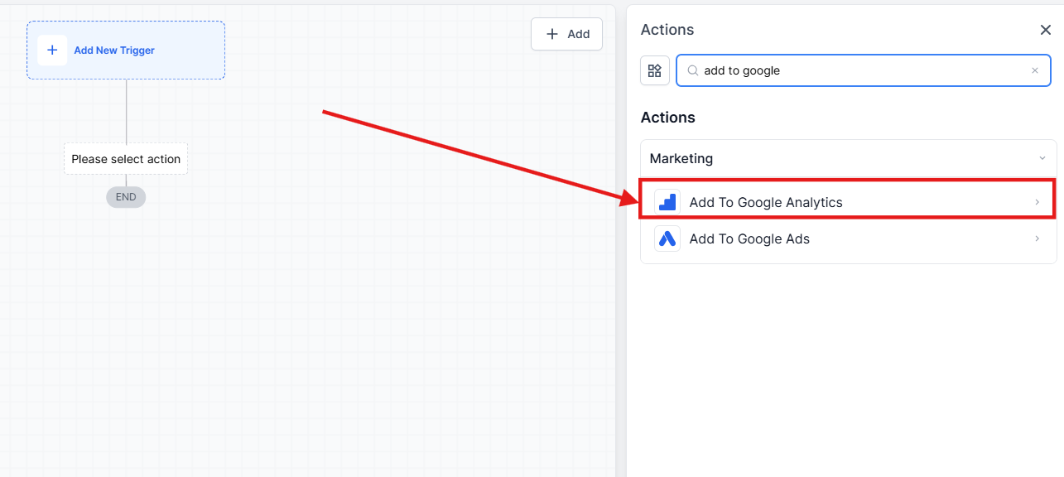Click the Google Analytics bar chart icon

coord(667,202)
